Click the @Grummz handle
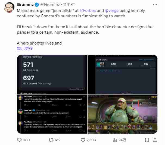This screenshot has width=165, height=145. tap(50, 5)
